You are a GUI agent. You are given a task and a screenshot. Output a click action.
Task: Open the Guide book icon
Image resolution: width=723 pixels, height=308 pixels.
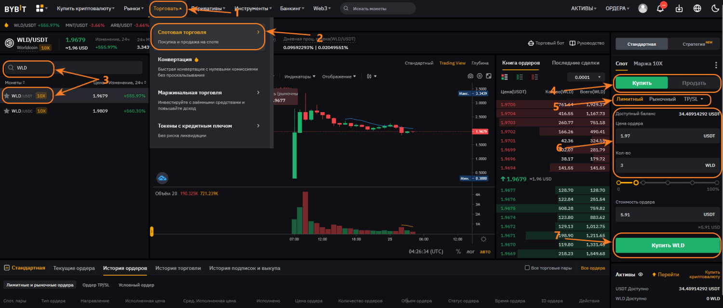[x=573, y=43]
